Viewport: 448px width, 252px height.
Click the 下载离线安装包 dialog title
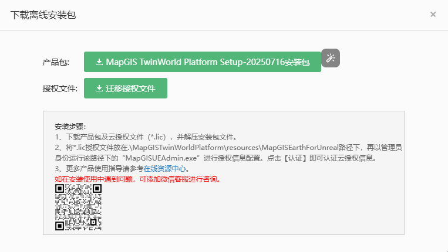pos(43,15)
